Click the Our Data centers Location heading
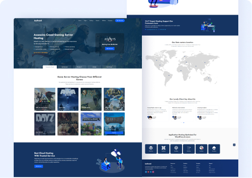This screenshot has width=252, height=178. pos(183,42)
